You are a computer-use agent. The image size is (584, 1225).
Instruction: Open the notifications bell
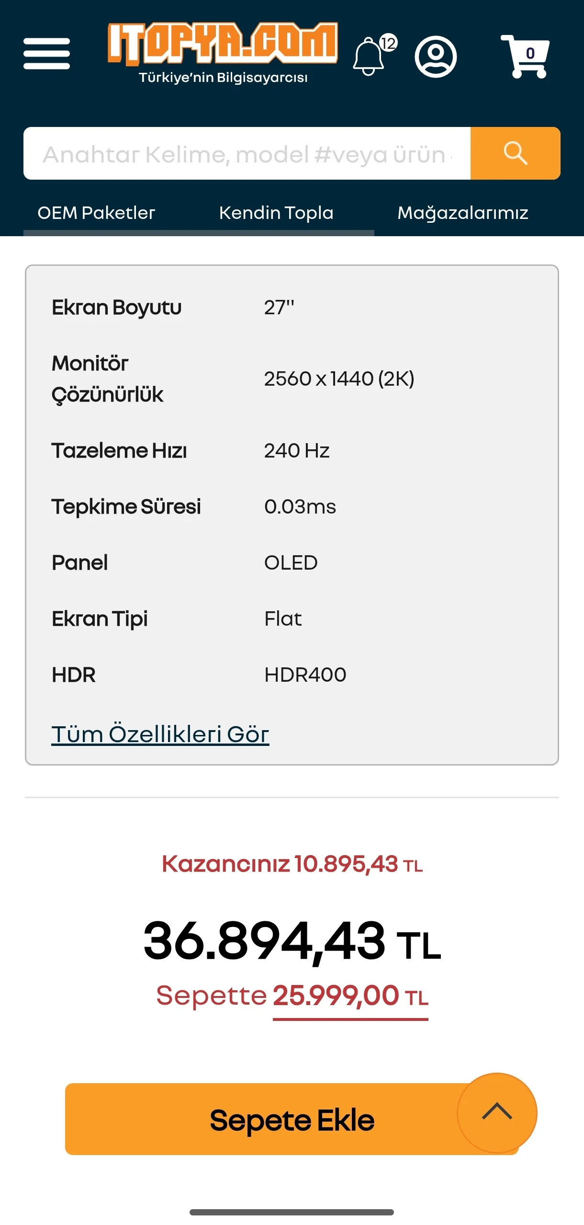[x=368, y=57]
